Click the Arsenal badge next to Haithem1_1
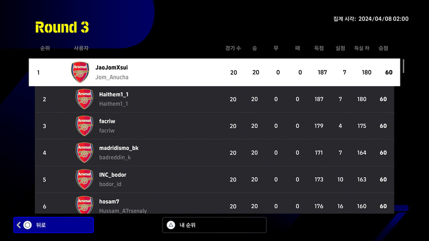 pyautogui.click(x=84, y=99)
